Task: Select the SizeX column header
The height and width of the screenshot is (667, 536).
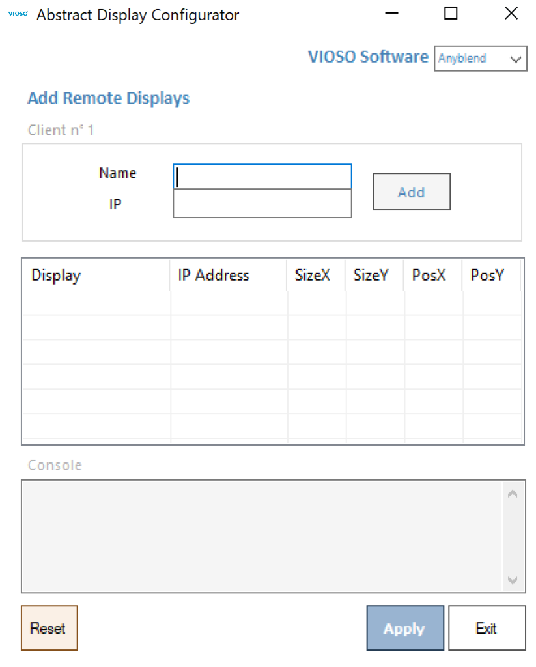Action: 316,276
